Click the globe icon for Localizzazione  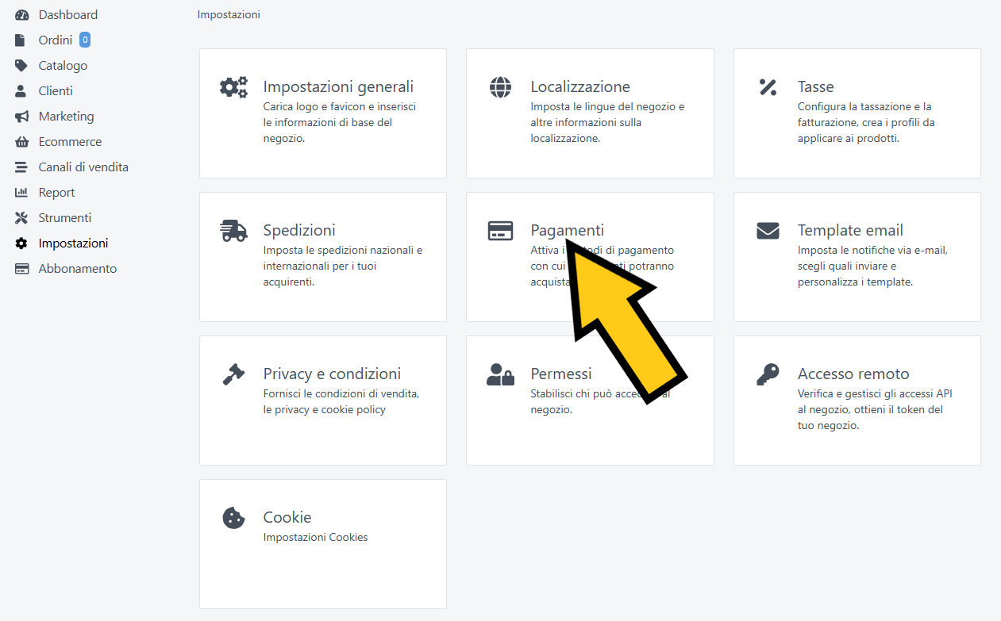pyautogui.click(x=501, y=87)
